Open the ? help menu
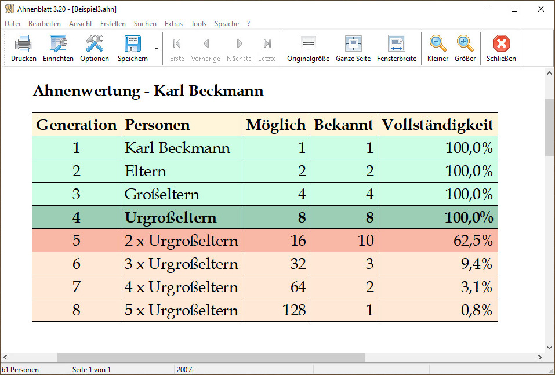555x375 pixels. pos(248,24)
